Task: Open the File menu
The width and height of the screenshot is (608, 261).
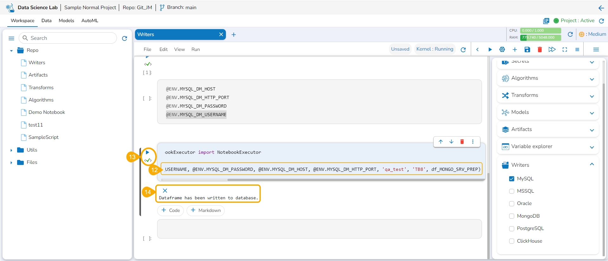Action: click(147, 49)
